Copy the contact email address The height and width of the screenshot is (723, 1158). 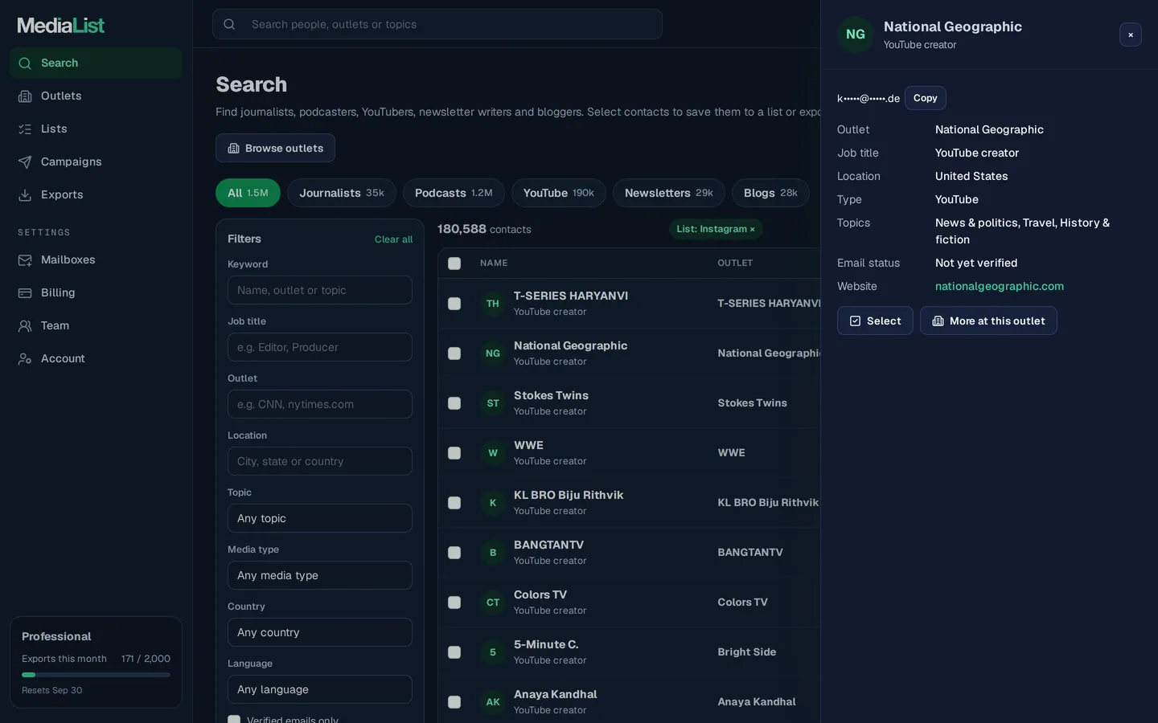pyautogui.click(x=926, y=98)
